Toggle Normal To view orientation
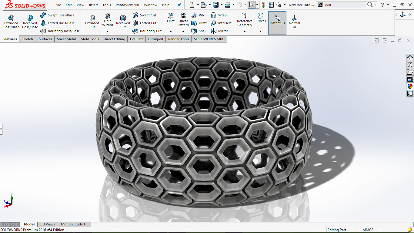Screen dimensions: 414x233 click(294, 21)
